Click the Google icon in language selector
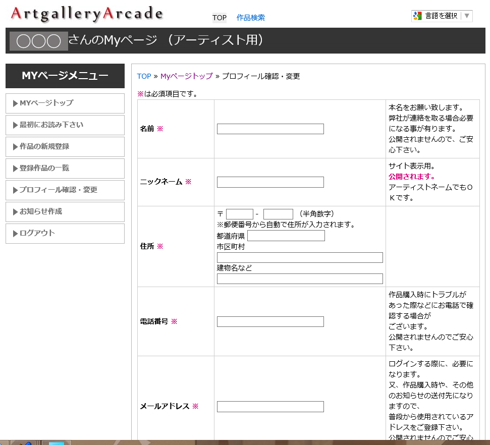 point(417,16)
